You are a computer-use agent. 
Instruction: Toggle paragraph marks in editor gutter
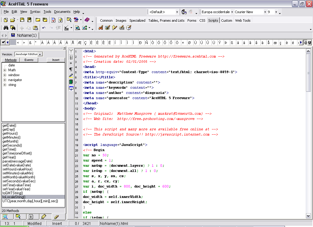(x=71, y=69)
